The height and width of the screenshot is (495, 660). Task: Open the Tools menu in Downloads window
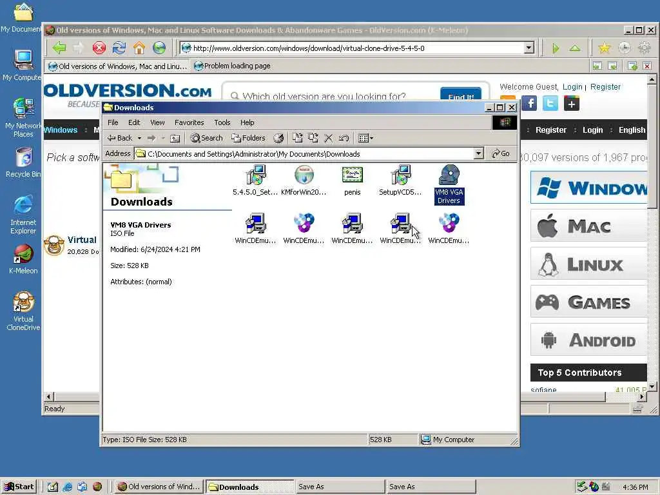tap(222, 122)
